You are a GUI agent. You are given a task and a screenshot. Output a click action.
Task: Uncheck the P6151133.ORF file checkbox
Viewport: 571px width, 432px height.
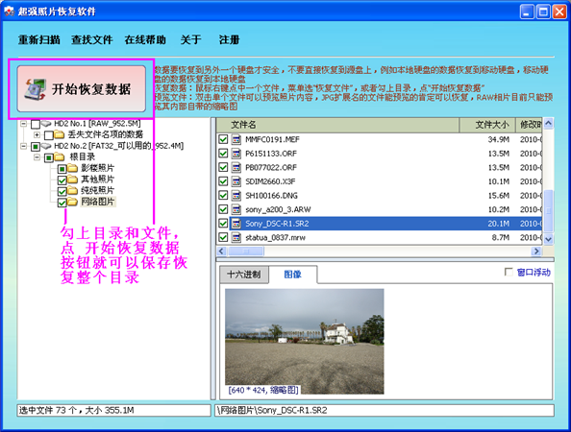click(x=223, y=154)
